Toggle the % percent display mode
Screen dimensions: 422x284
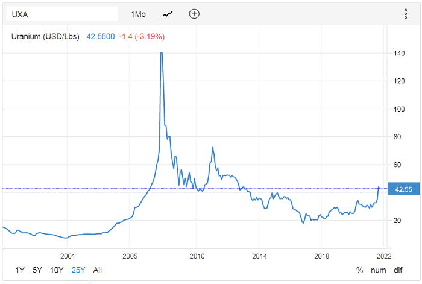point(360,270)
